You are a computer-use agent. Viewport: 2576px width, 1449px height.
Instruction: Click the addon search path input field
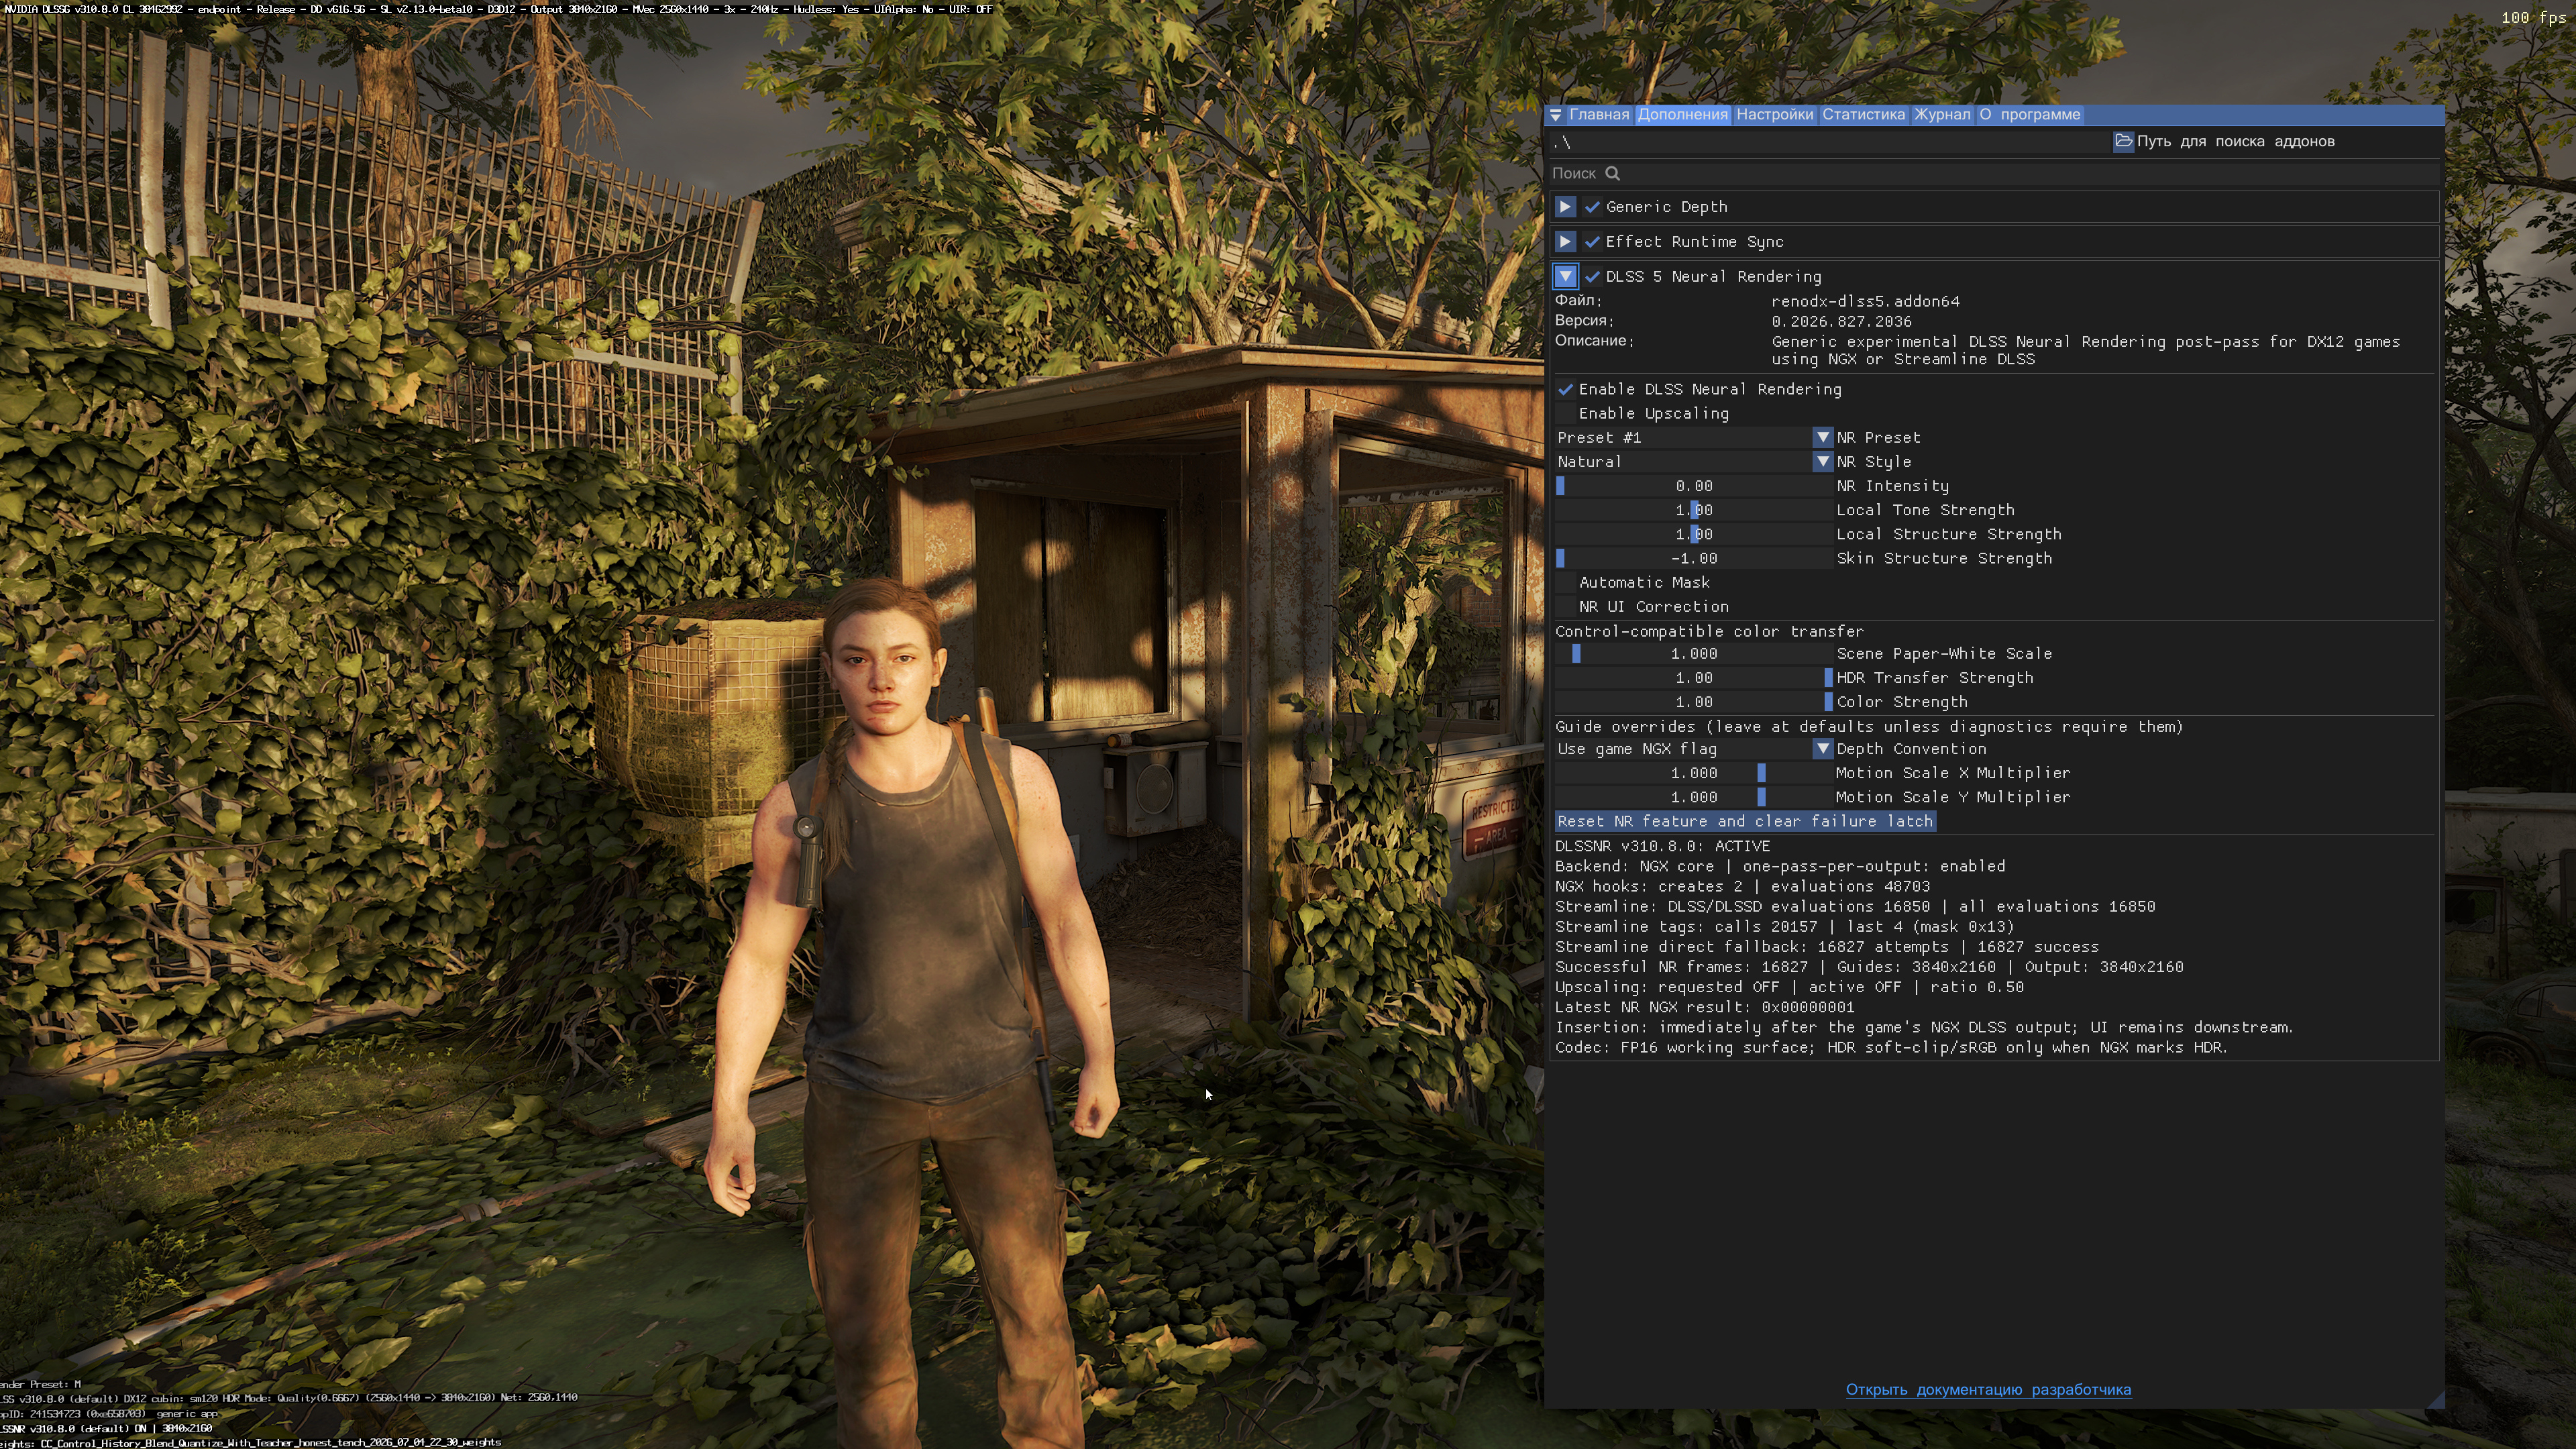coord(1829,141)
